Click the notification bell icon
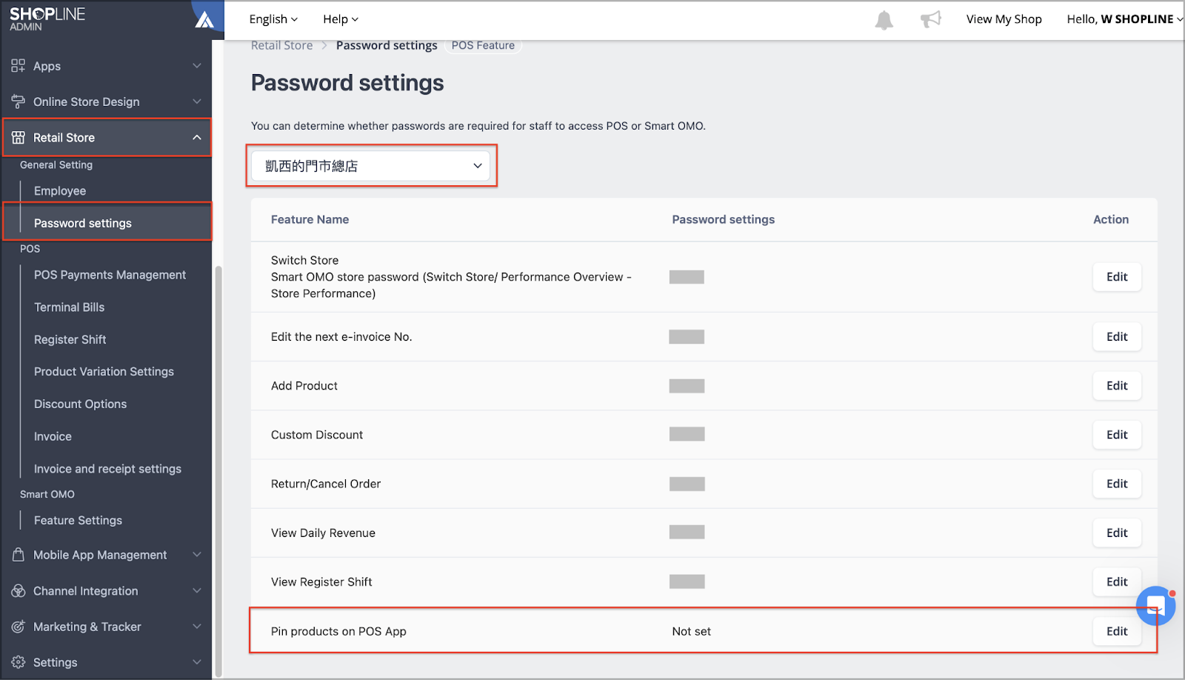Image resolution: width=1185 pixels, height=680 pixels. [x=884, y=20]
